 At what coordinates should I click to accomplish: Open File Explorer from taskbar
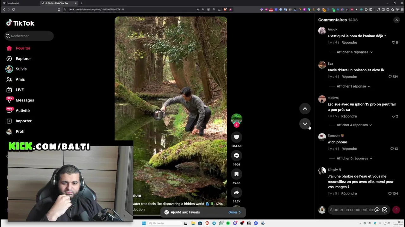(193, 223)
